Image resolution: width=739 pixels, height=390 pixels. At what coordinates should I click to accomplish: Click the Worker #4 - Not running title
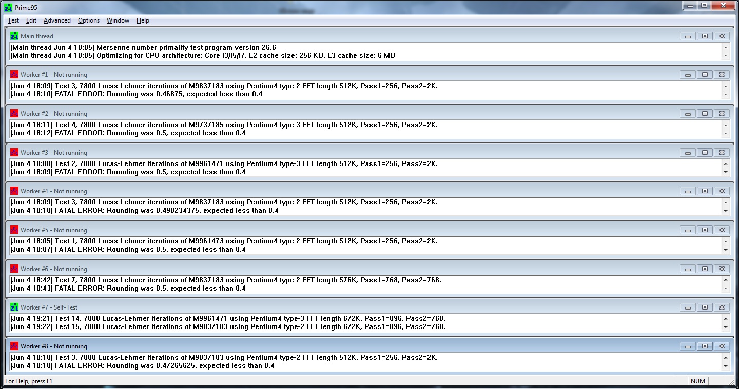pos(54,191)
